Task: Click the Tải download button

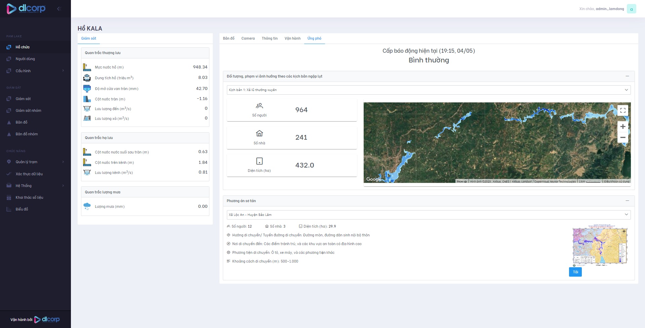Action: 575,272
